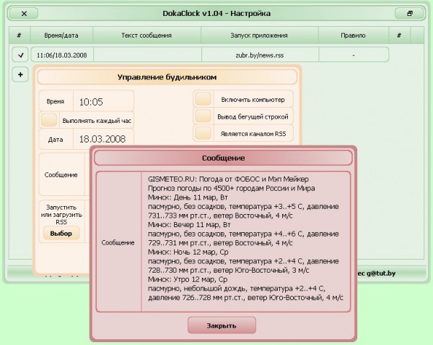Add a new alarm with the plus button
Screen dimensions: 433x345
point(20,74)
